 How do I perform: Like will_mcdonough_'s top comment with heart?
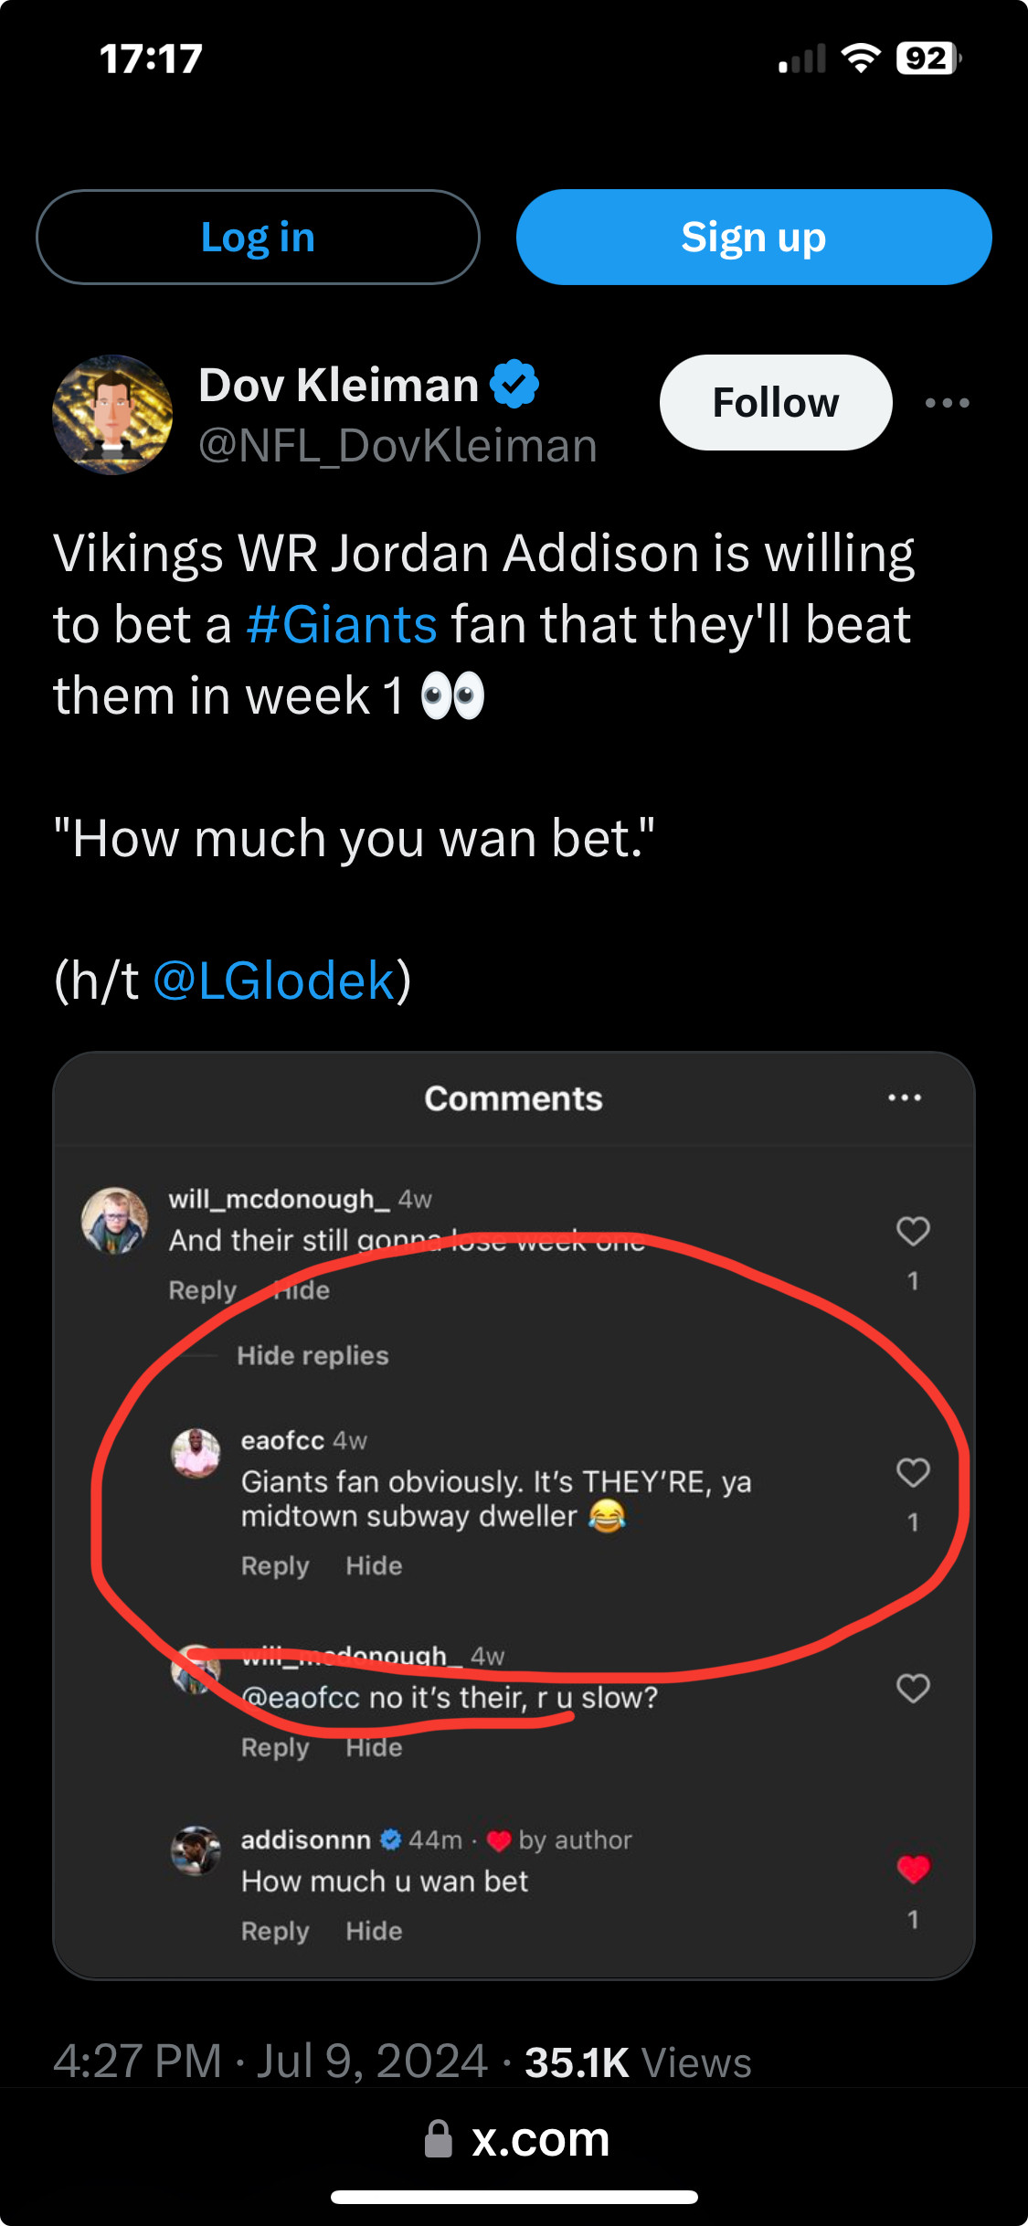coord(913,1232)
